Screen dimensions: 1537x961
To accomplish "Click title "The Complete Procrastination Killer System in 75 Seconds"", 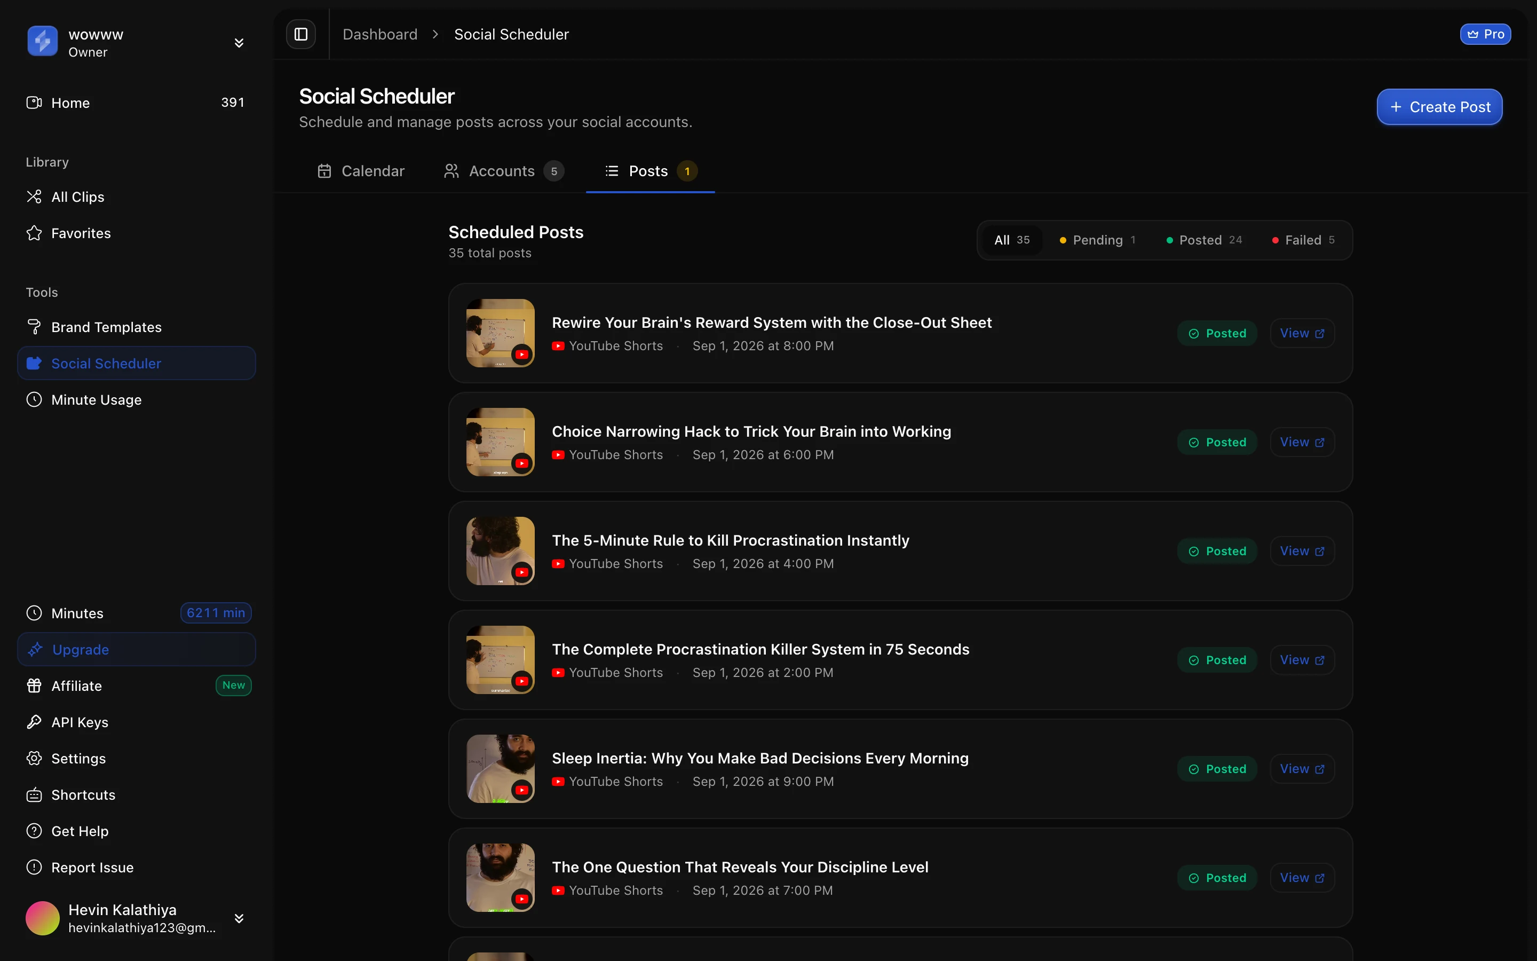I will coord(760,649).
